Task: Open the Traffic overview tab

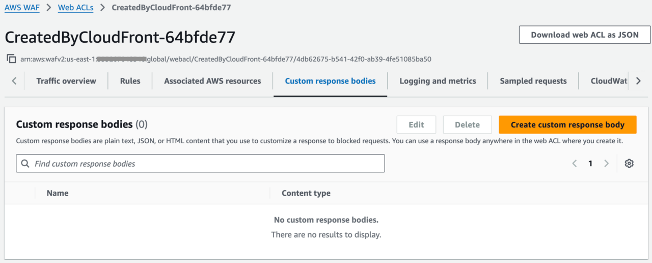Action: click(x=66, y=81)
